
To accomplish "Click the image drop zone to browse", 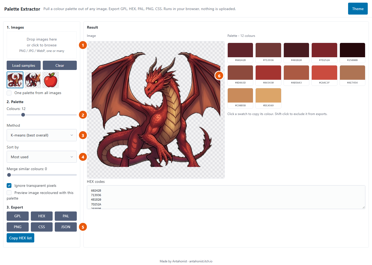I will 42,45.
